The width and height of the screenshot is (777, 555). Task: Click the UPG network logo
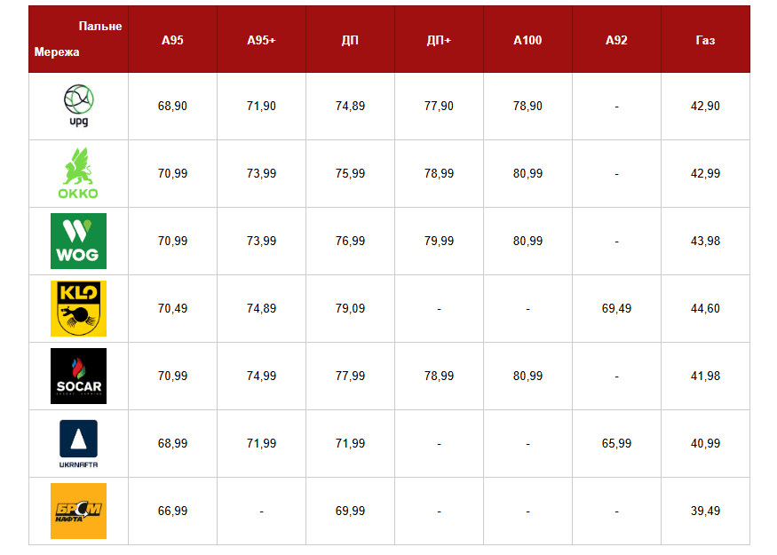pyautogui.click(x=78, y=106)
